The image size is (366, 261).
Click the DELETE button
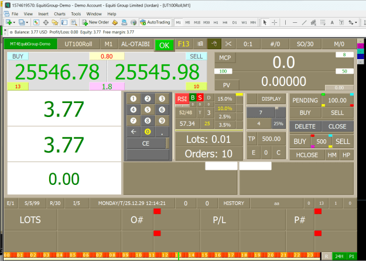point(305,126)
